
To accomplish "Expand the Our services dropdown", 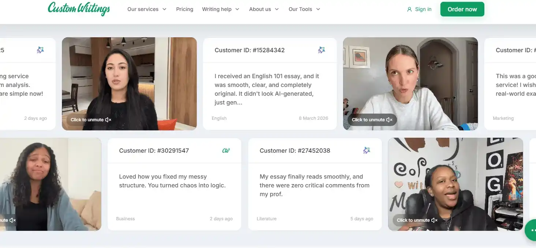I will [147, 9].
